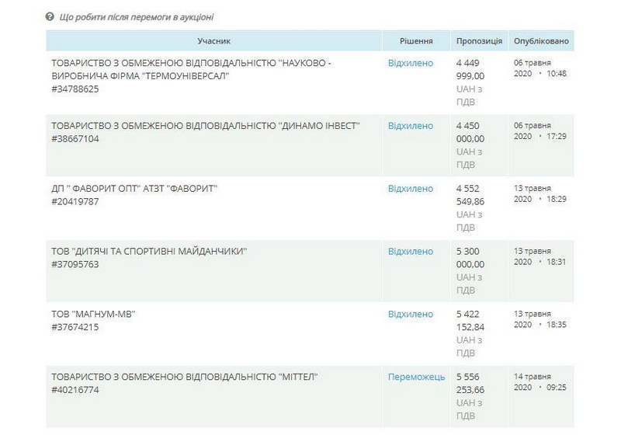Open 'Переможець' decision for Міттел

(x=417, y=377)
